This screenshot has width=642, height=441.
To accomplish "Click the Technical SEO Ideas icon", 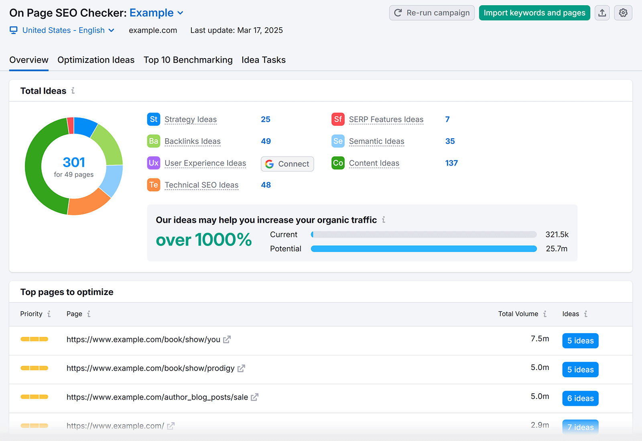I will click(154, 185).
